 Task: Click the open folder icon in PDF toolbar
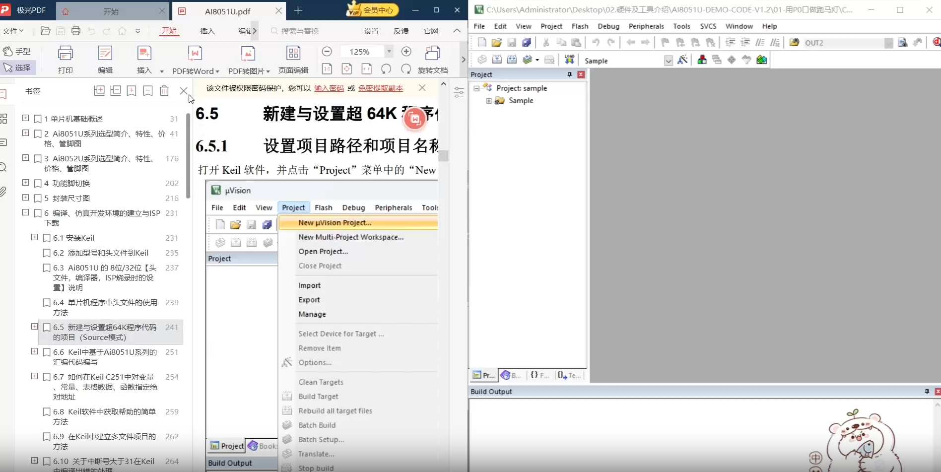tap(45, 31)
